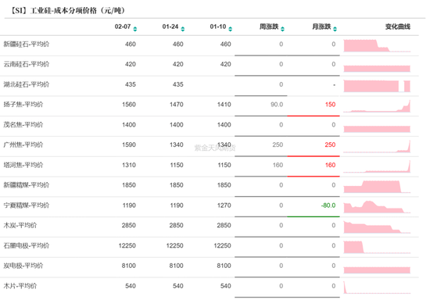Click the green -80.0 value for 宁夏精煤
430x300 pixels.
[x=328, y=205]
